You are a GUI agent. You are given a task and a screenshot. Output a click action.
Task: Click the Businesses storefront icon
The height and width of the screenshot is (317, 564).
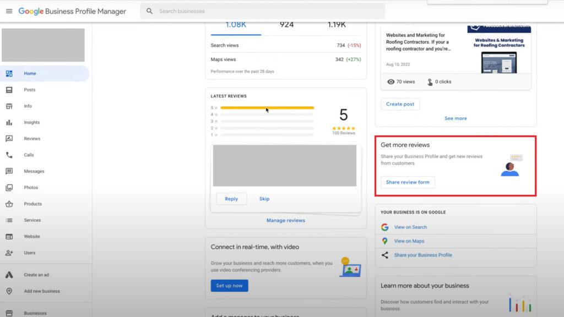pyautogui.click(x=9, y=313)
